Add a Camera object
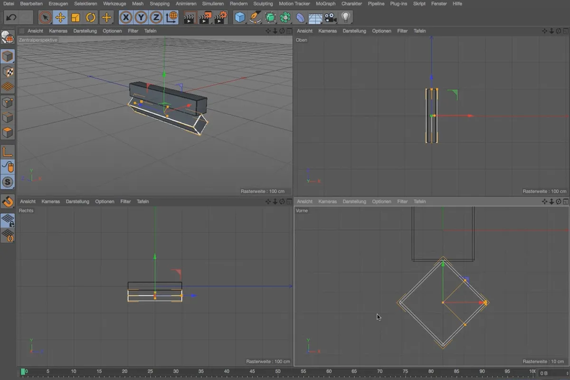This screenshot has width=570, height=380. click(331, 18)
